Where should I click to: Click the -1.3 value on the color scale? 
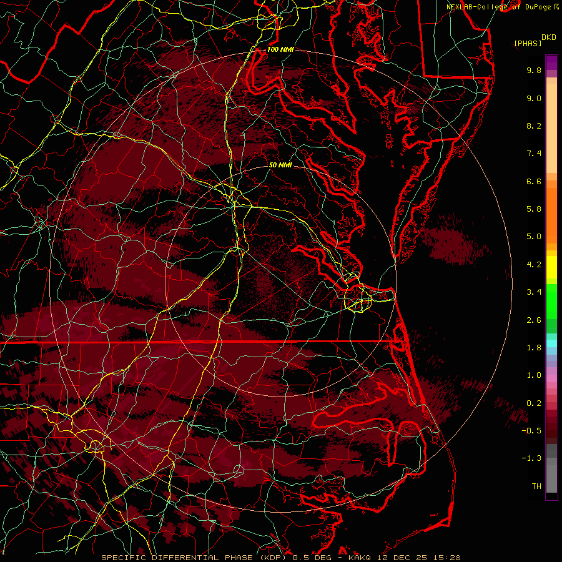(x=531, y=458)
